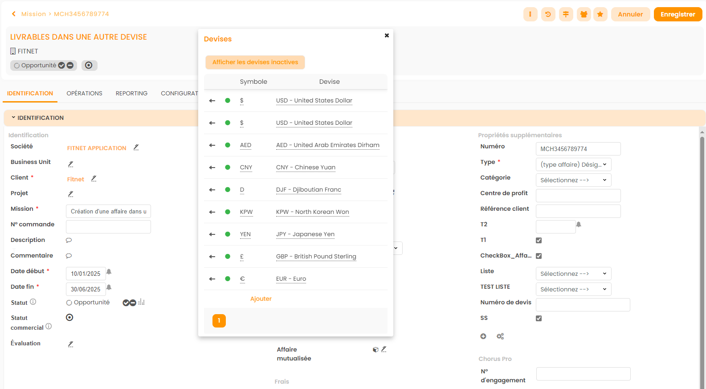Click Afficher les devises inactives button
706x389 pixels.
click(x=255, y=62)
